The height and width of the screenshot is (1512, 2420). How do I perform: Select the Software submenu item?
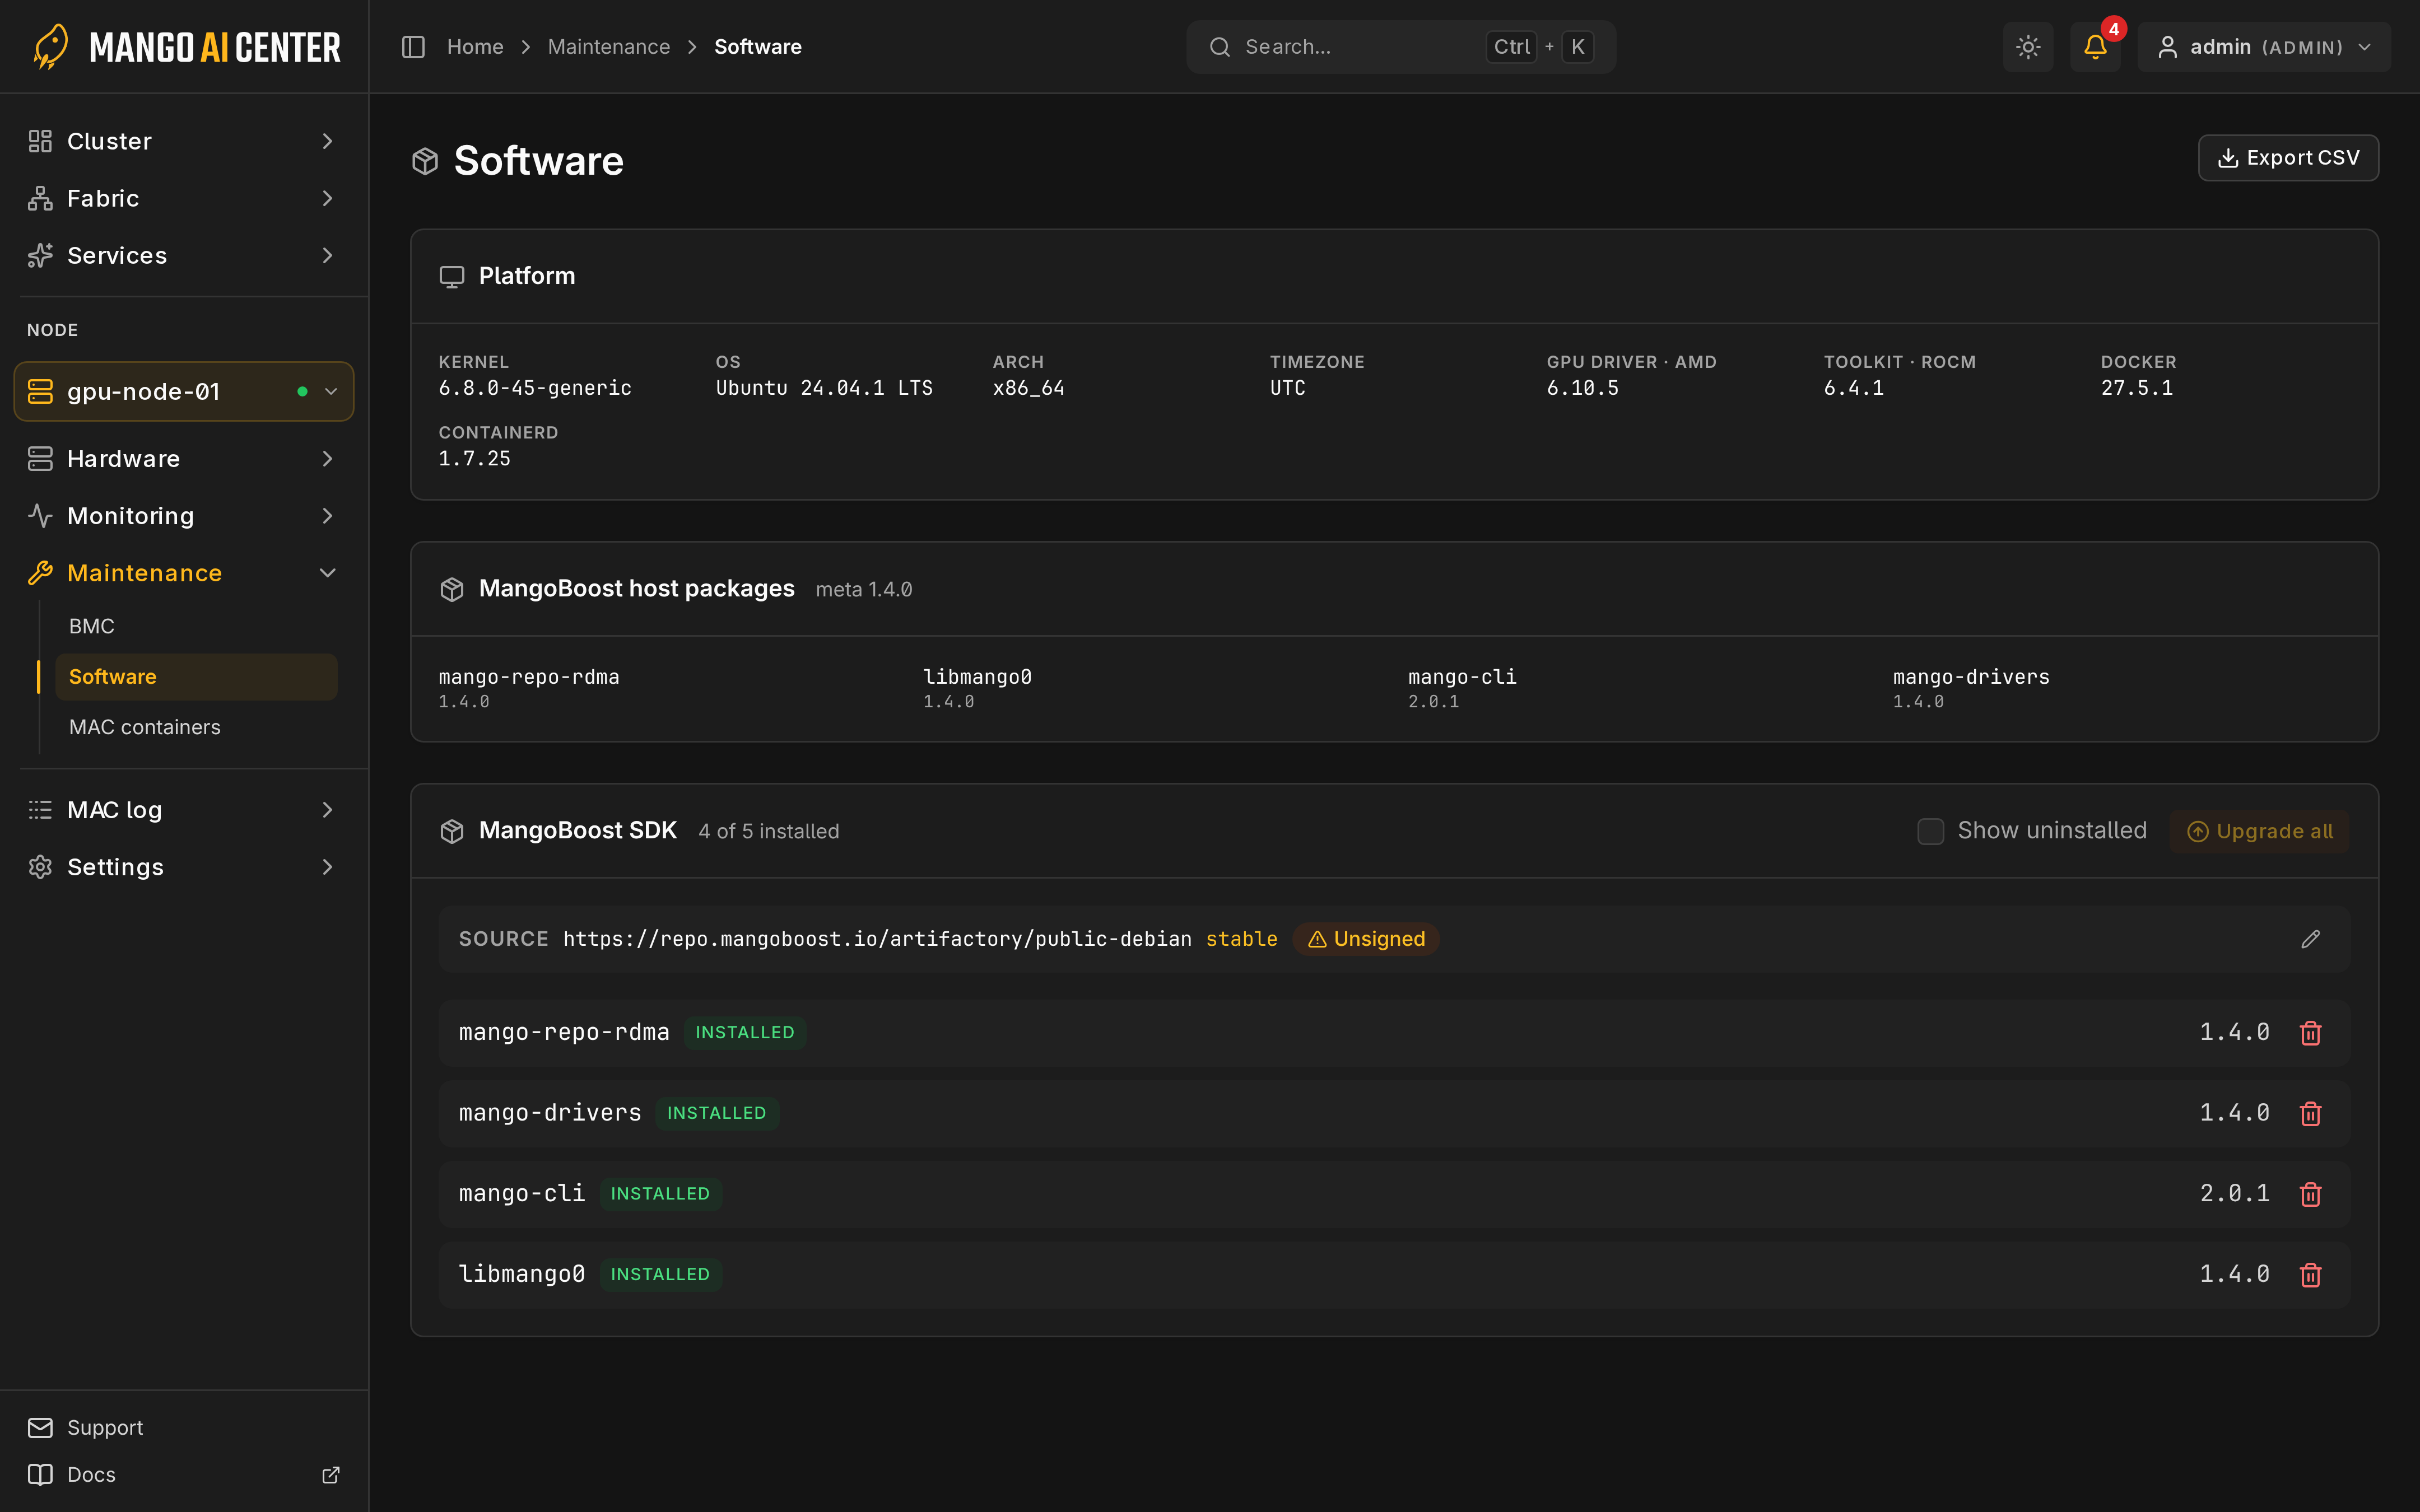click(196, 677)
